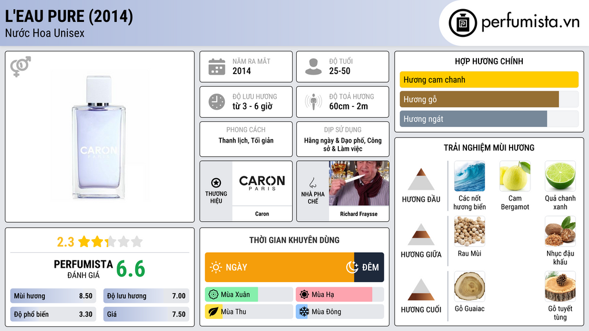Screen dimensions: 589x331
Task: Click the Trải nghiệm mùi hương heading
Action: pyautogui.click(x=489, y=148)
